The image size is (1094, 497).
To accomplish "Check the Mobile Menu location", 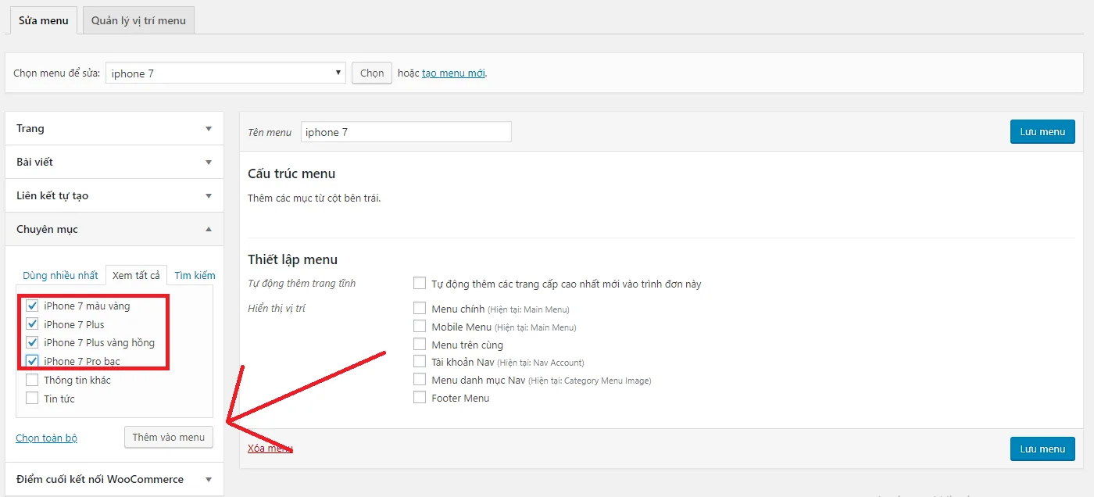I will pos(420,326).
